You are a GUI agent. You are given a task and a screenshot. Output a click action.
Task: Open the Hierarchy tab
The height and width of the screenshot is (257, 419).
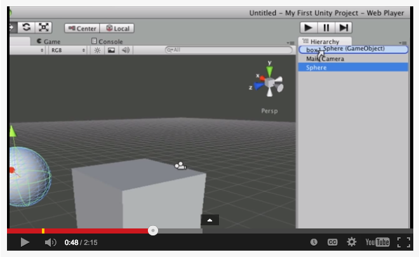324,41
